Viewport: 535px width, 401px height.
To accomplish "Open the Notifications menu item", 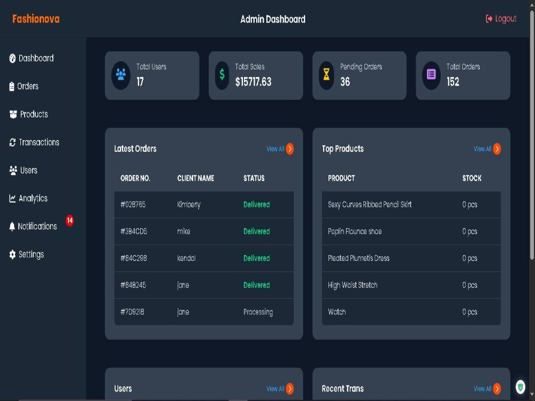I will [x=33, y=226].
